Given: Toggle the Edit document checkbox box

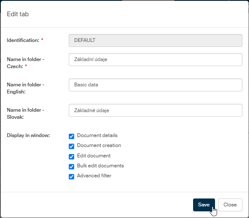Looking at the screenshot, I should (72, 157).
